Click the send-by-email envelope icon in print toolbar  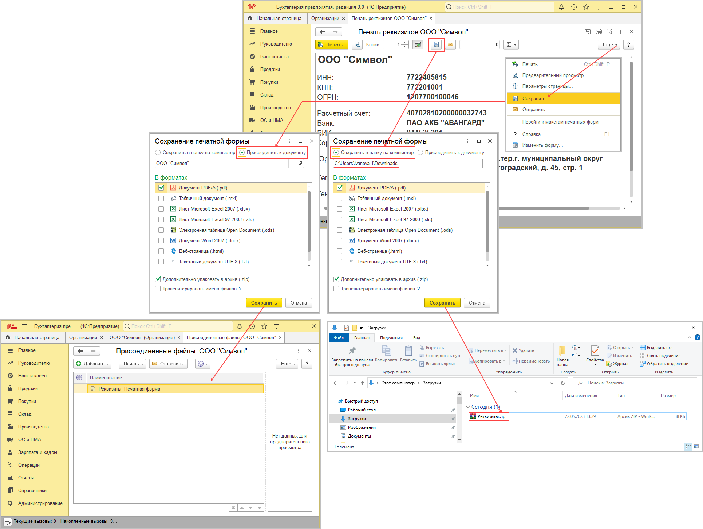pos(450,44)
